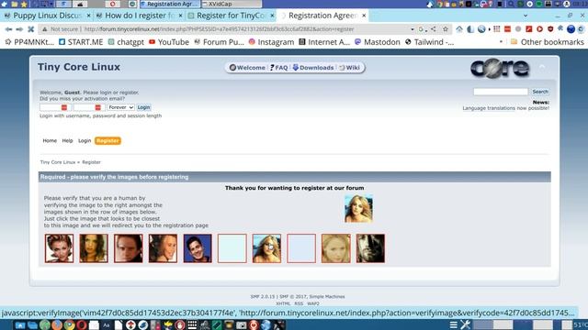Close the Register for TinyCore tab
Image resolution: width=588 pixels, height=330 pixels.
[x=273, y=16]
